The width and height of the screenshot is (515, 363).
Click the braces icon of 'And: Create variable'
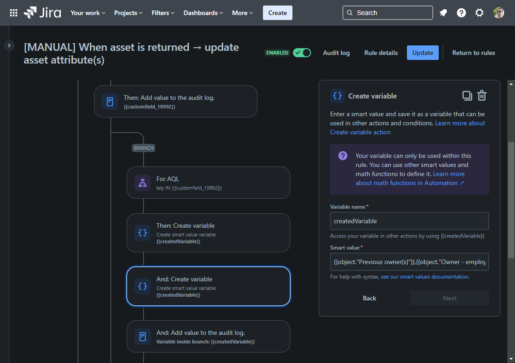(x=143, y=286)
